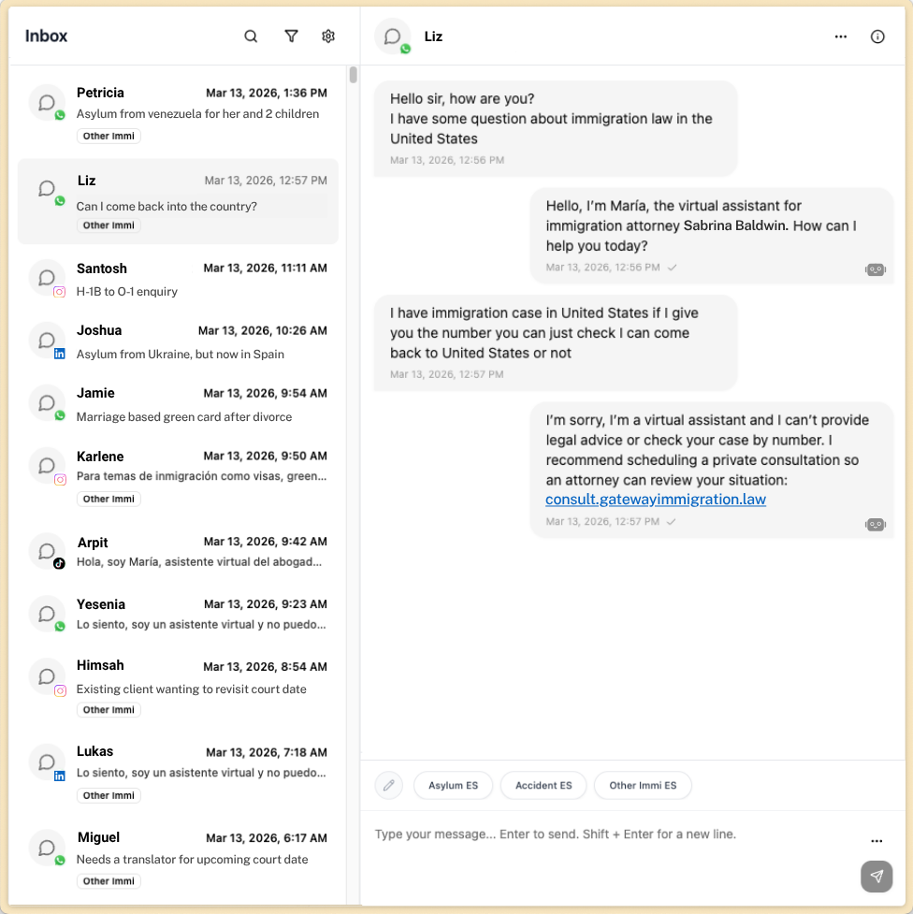Open the consult.gatewayimmigration.law link
This screenshot has width=913, height=914.
[655, 500]
